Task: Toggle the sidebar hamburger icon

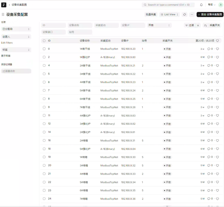Action: (x=3, y=14)
